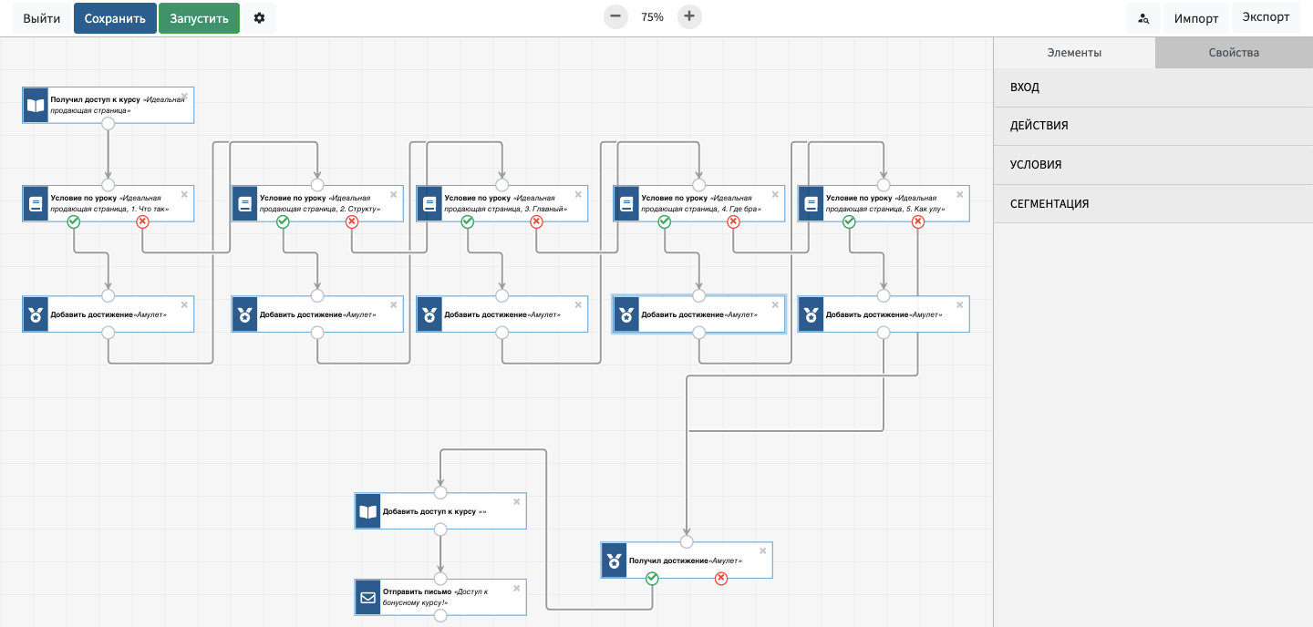Switch to the Свойства tab
Viewport: 1313px width, 627px height.
[x=1233, y=53]
